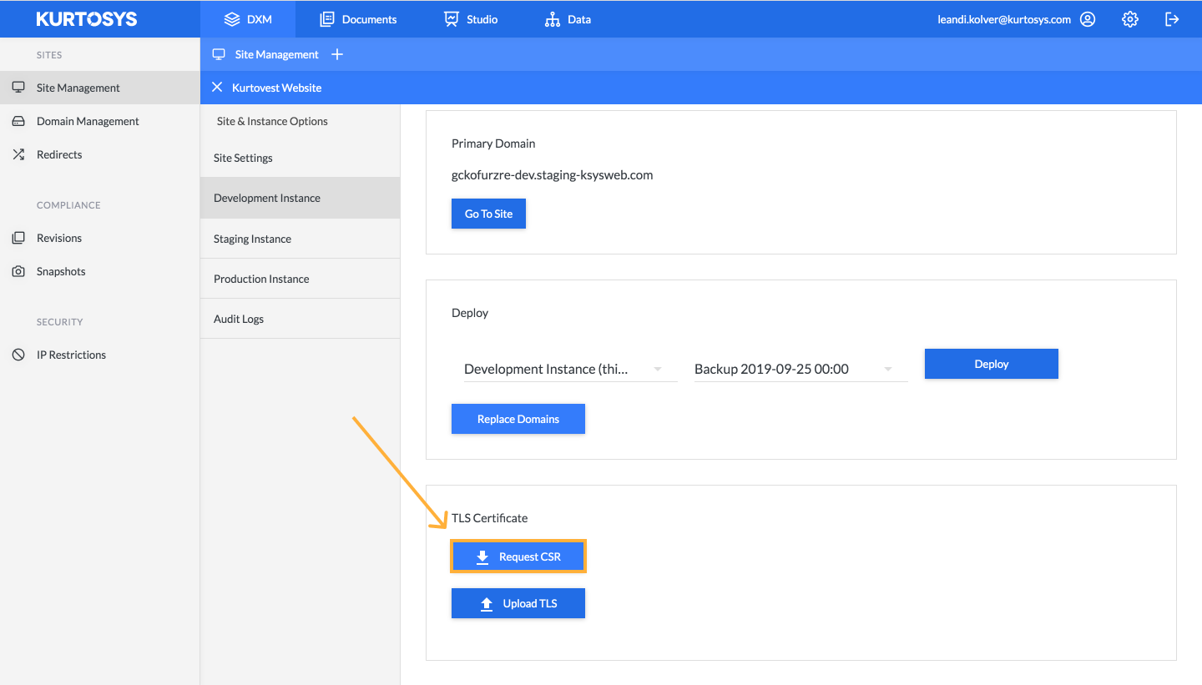Close the Kurtovest Website panel
Screen dimensions: 1202x685
[x=217, y=88]
